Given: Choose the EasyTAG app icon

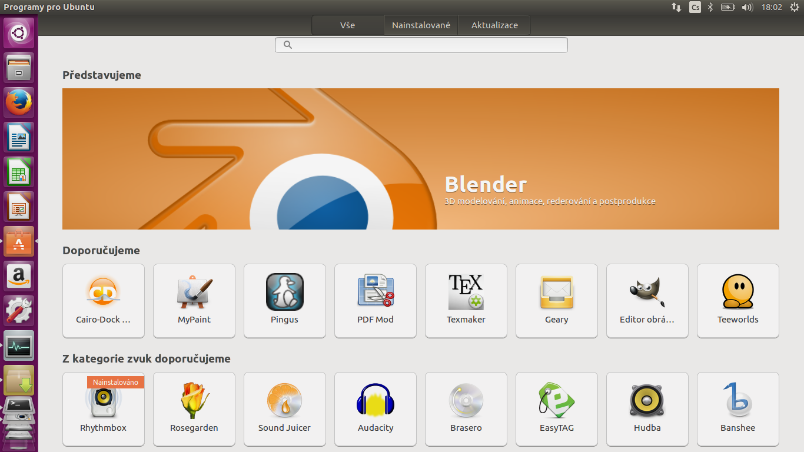Looking at the screenshot, I should tap(557, 400).
